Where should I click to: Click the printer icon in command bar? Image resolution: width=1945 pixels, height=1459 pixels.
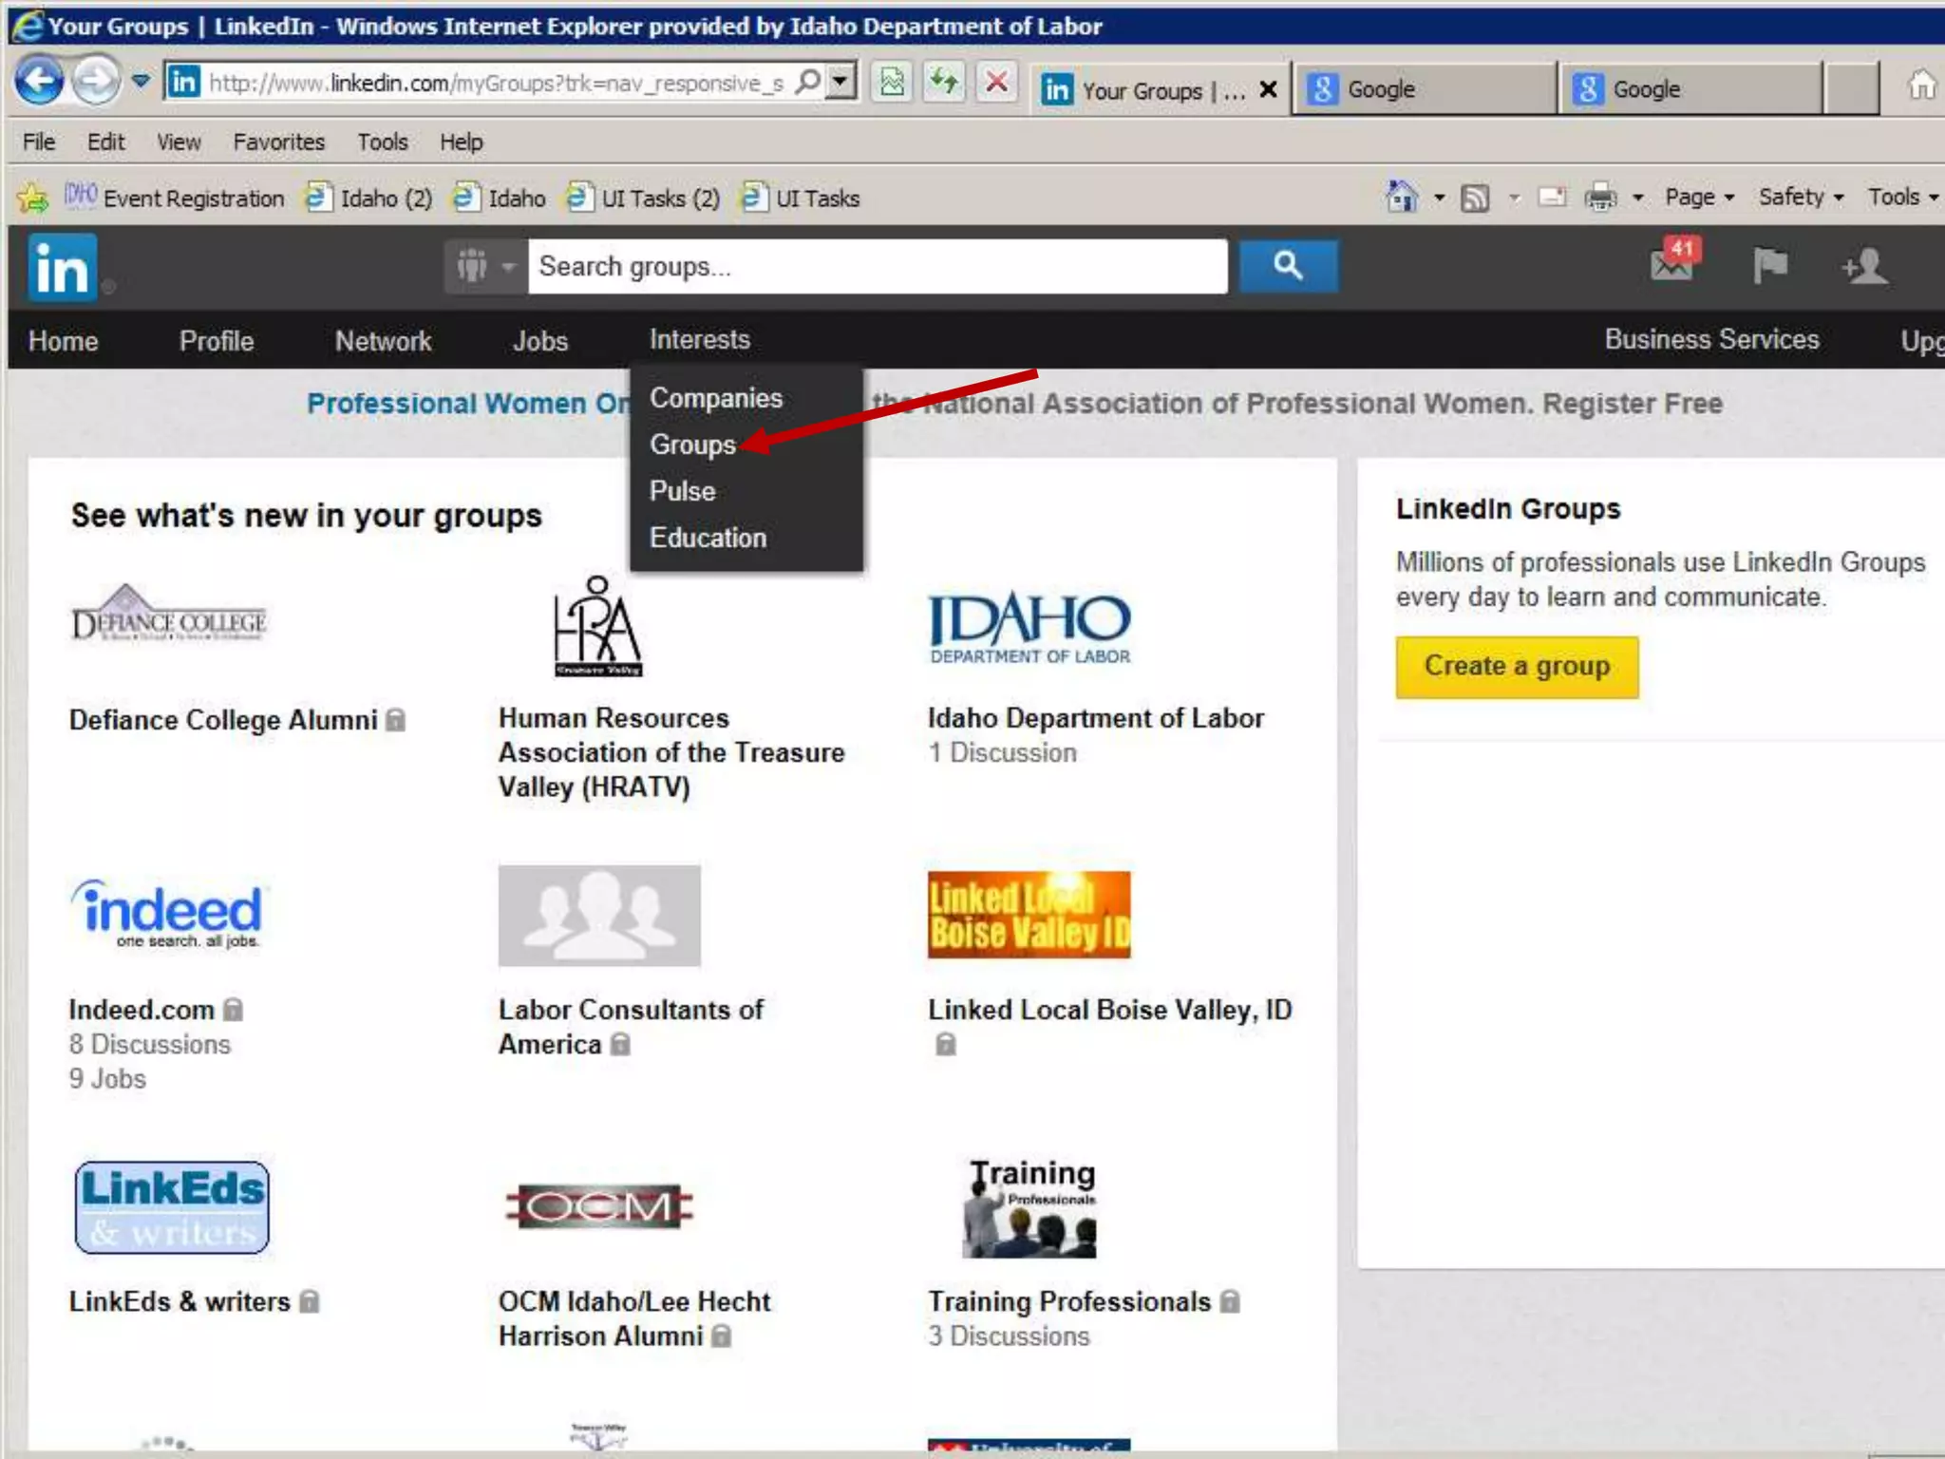click(x=1600, y=198)
